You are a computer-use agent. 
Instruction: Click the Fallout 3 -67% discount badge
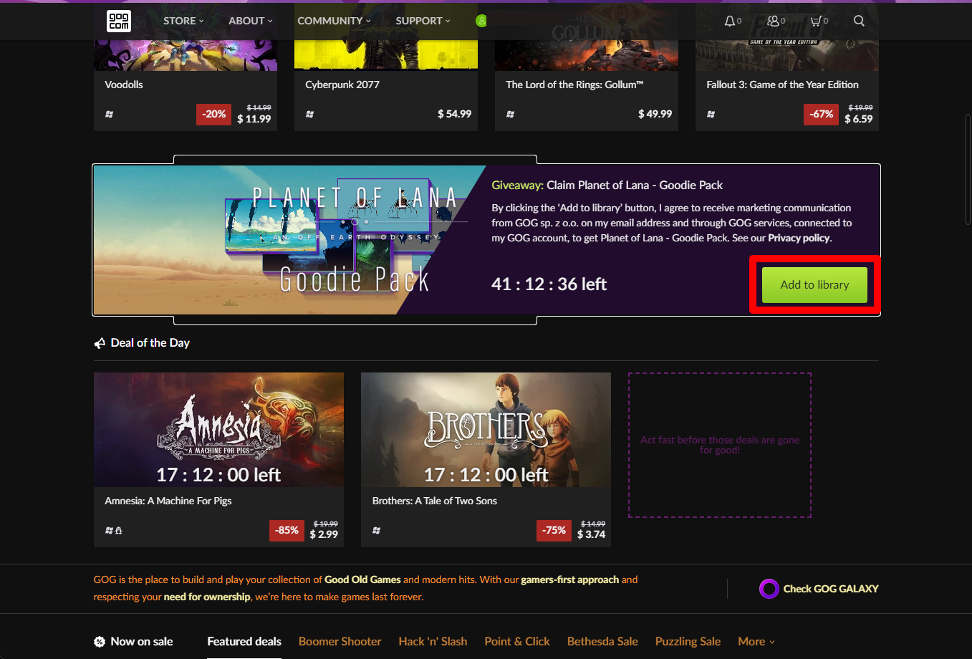(821, 114)
